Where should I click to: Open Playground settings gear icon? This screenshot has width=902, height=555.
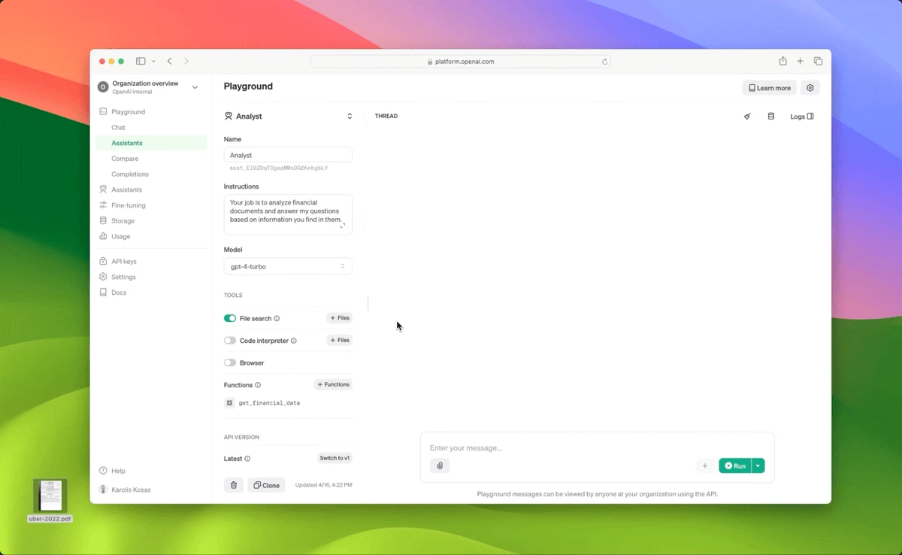(x=810, y=88)
